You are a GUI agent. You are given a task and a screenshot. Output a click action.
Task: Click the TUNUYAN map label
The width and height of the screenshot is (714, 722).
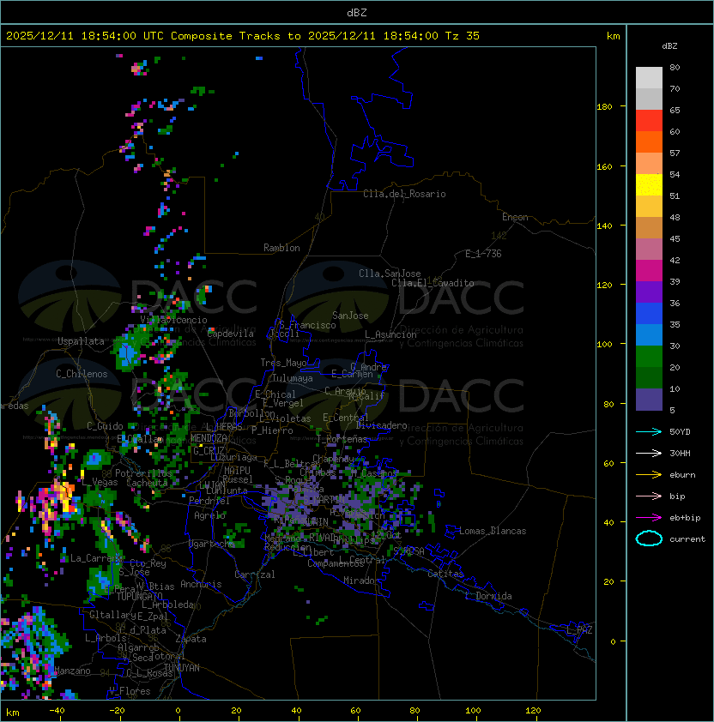pos(182,668)
